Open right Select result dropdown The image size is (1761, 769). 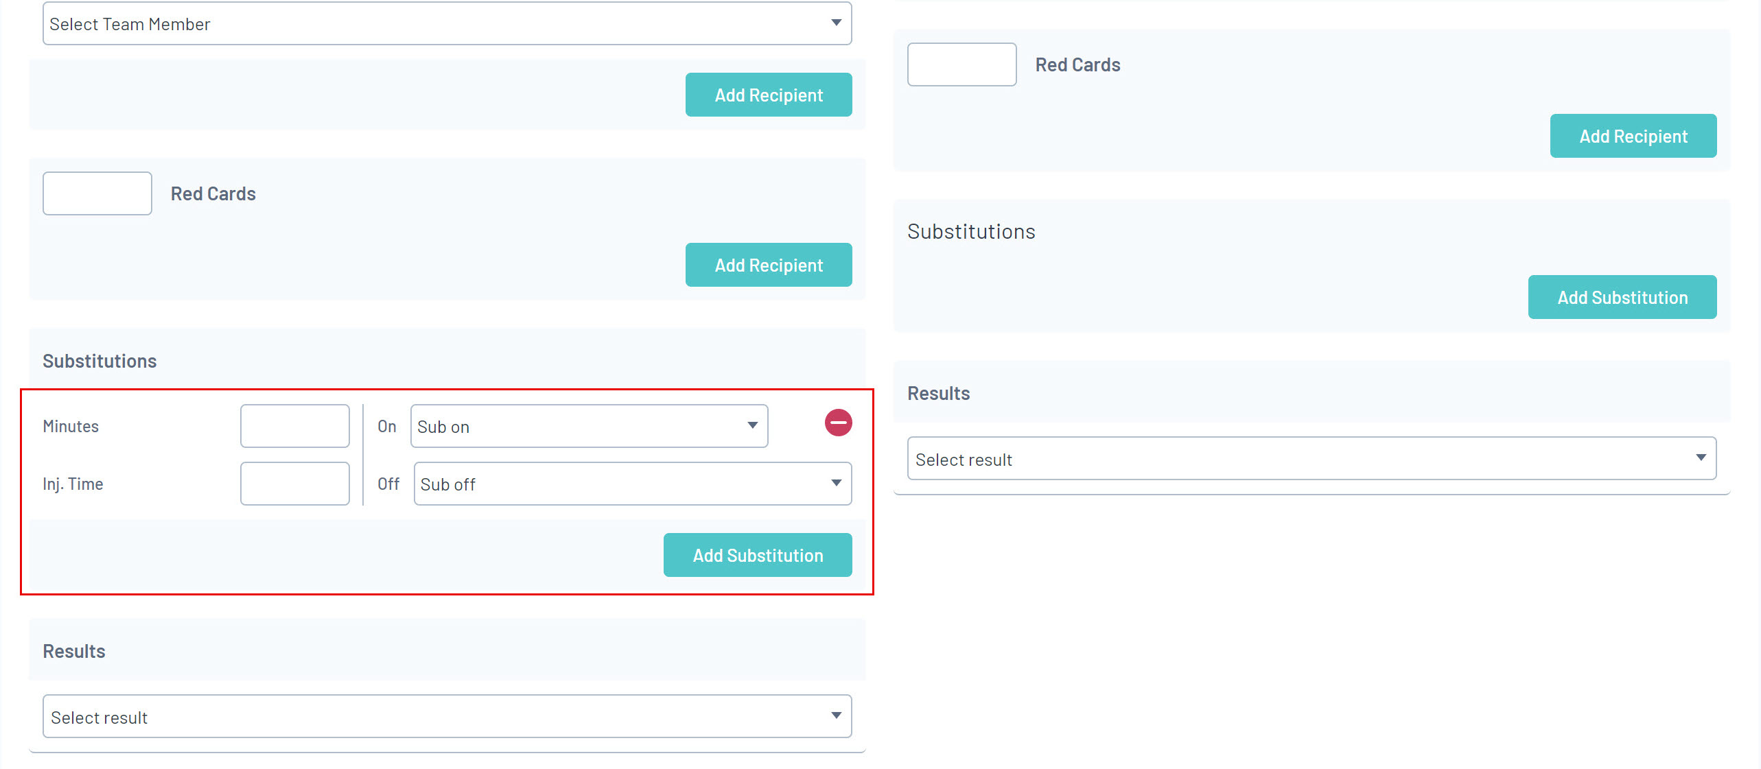click(1311, 459)
